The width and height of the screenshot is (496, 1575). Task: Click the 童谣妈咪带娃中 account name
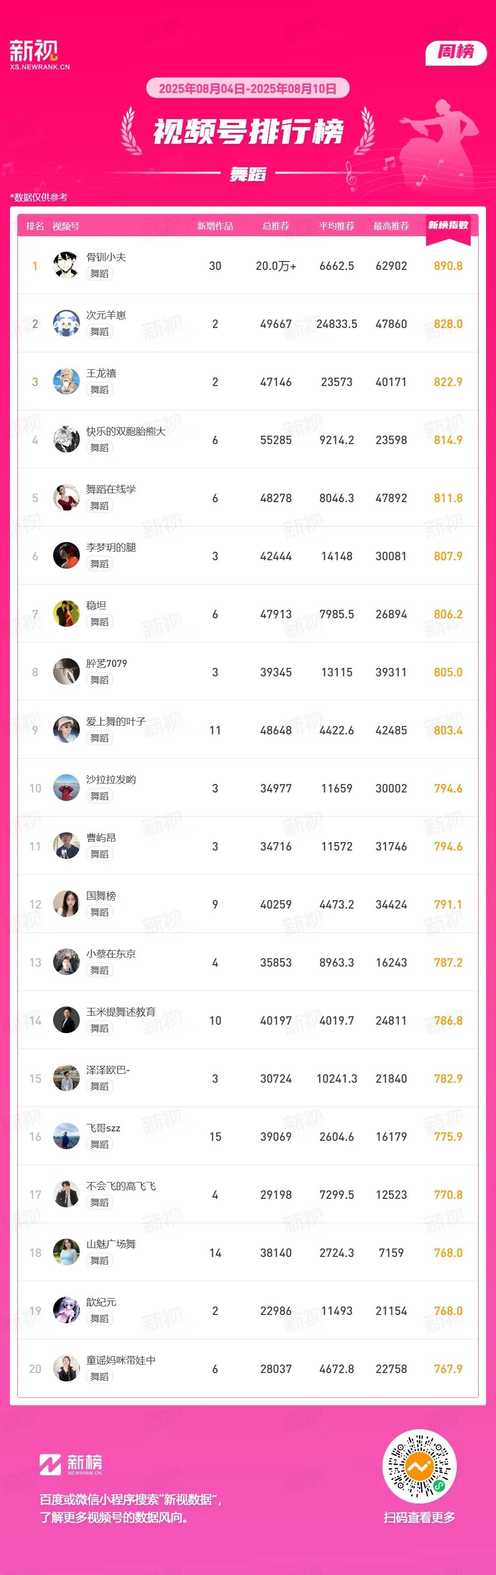121,1361
